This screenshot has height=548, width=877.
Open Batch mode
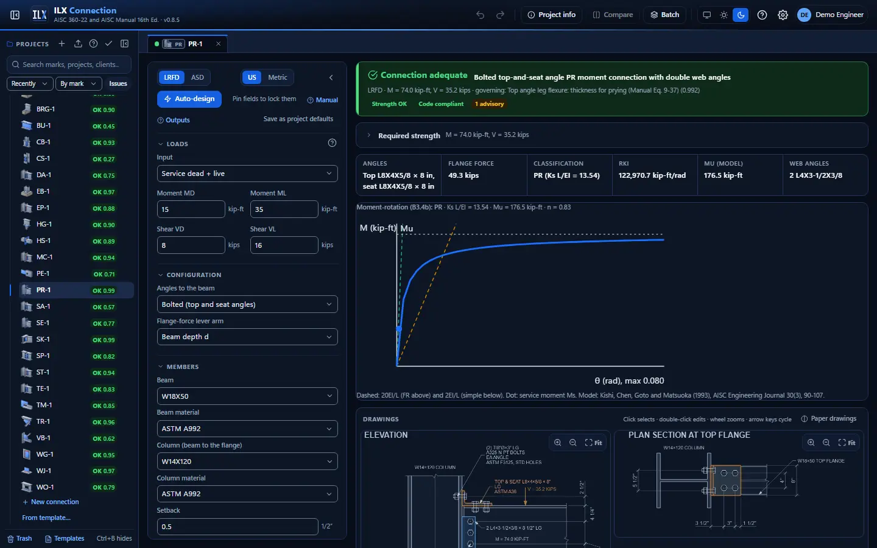pyautogui.click(x=664, y=15)
